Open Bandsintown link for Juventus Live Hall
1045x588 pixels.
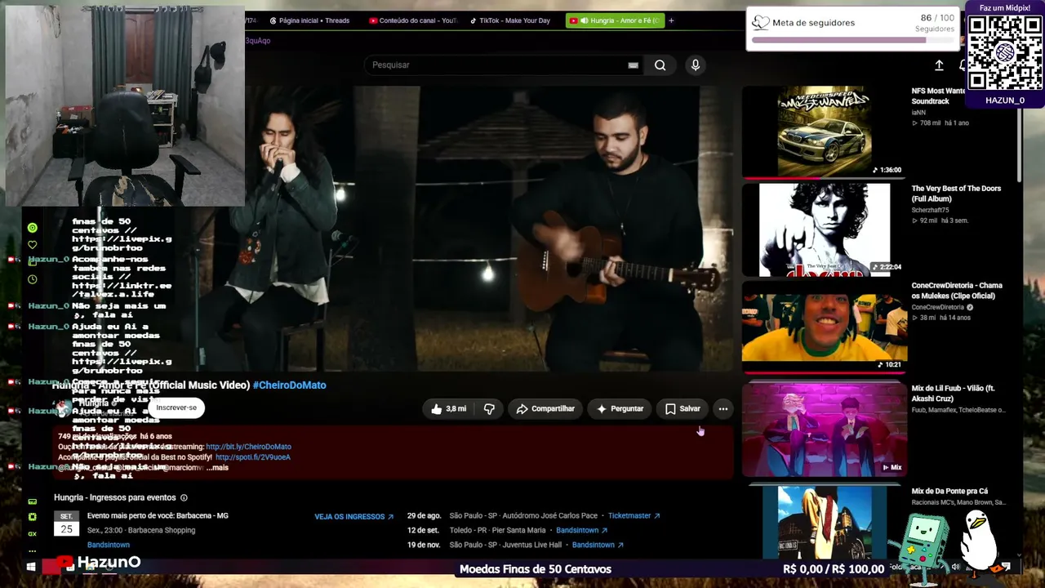(x=598, y=545)
